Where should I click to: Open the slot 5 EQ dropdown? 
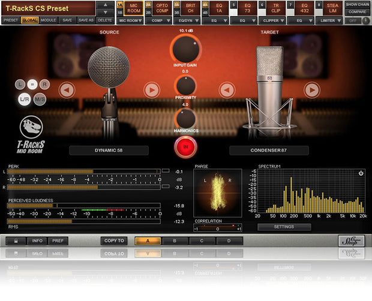click(x=244, y=20)
